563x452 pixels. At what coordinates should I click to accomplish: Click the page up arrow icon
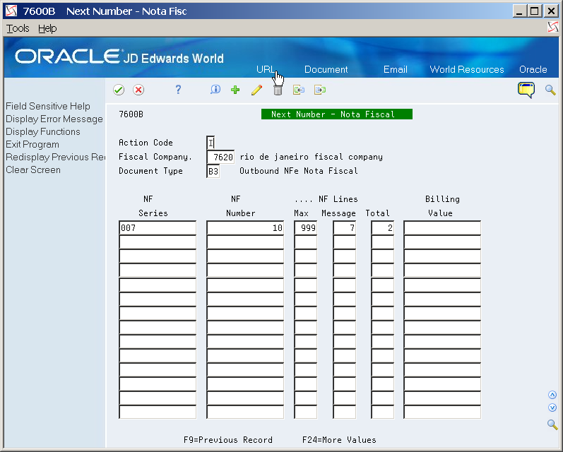tap(552, 395)
